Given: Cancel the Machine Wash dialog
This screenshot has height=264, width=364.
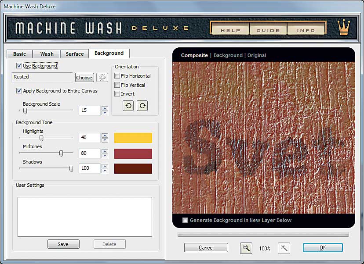Looking at the screenshot, I should point(206,248).
